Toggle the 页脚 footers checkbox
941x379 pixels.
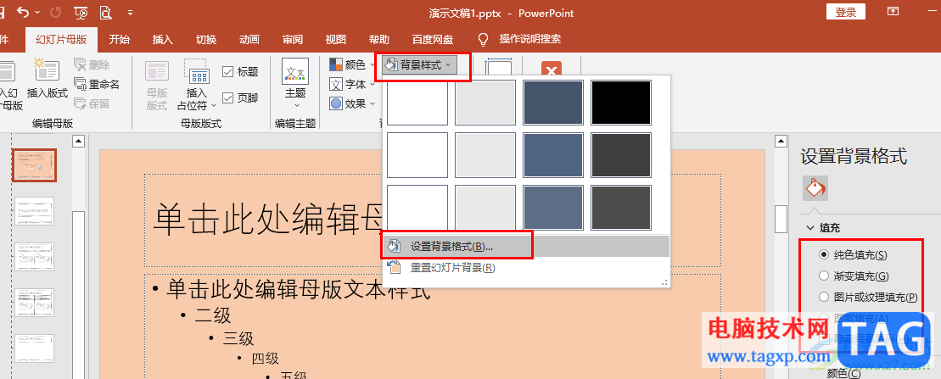click(x=228, y=98)
